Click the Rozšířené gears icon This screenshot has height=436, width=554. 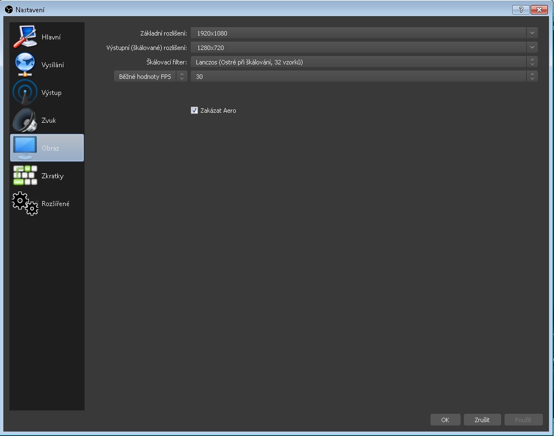click(24, 203)
